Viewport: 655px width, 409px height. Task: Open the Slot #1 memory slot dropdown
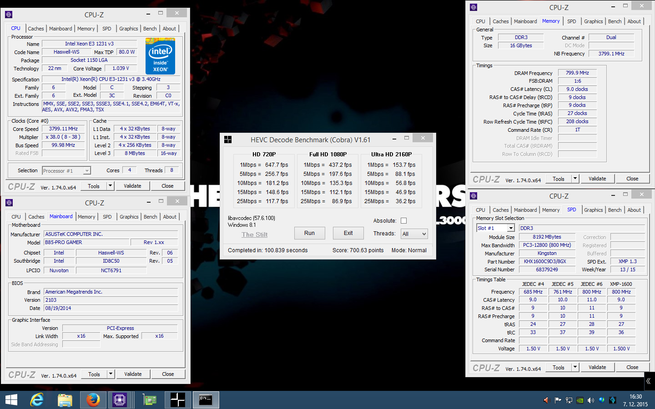point(495,228)
